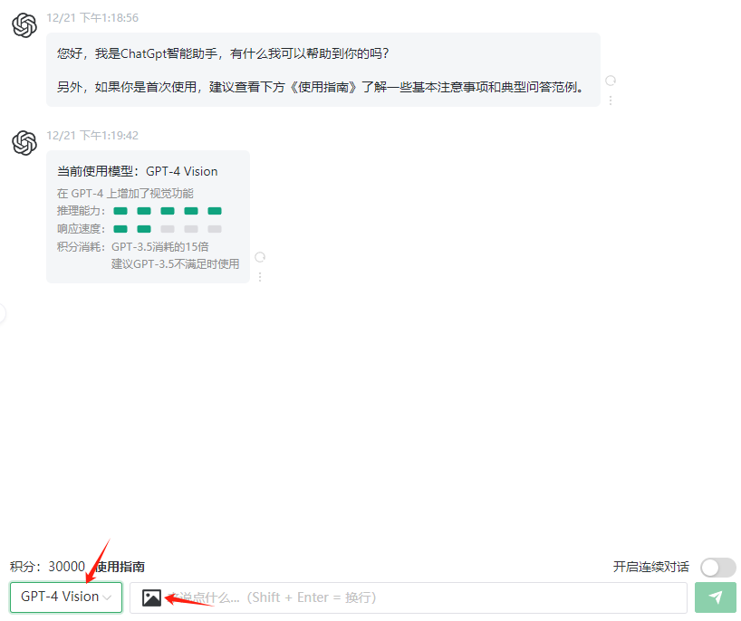Click refresh icon next to model info card
Image resolution: width=741 pixels, height=621 pixels.
(x=260, y=257)
